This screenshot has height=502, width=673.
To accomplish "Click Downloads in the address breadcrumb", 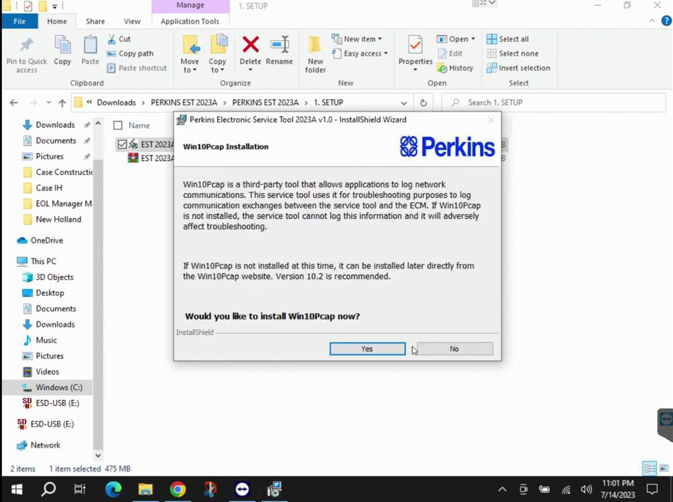I will pos(116,102).
